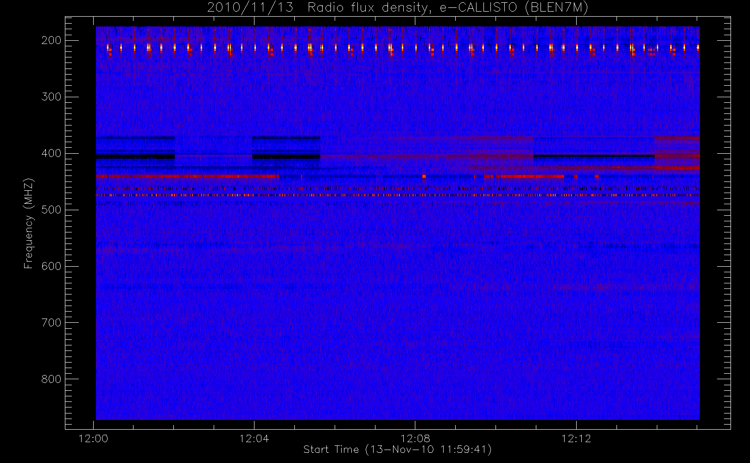Click the 12:04 time tick label

[254, 438]
